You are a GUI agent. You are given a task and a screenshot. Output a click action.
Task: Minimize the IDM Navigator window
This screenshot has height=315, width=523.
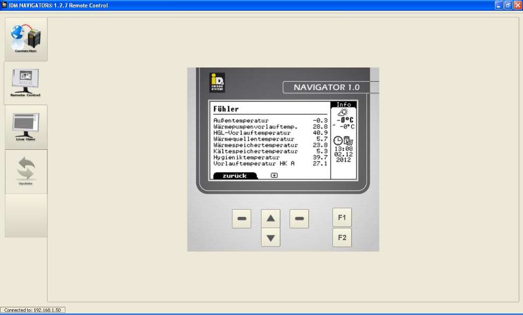click(x=498, y=5)
